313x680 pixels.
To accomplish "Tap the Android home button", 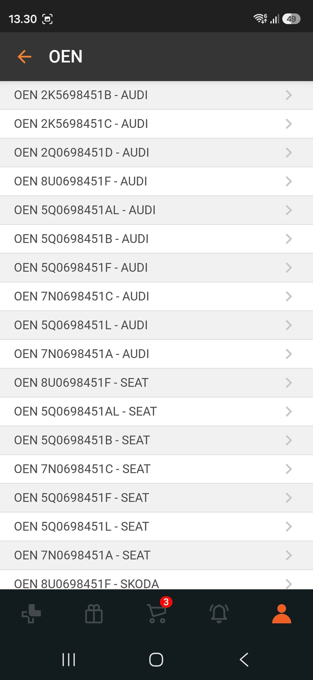I will click(x=156, y=659).
